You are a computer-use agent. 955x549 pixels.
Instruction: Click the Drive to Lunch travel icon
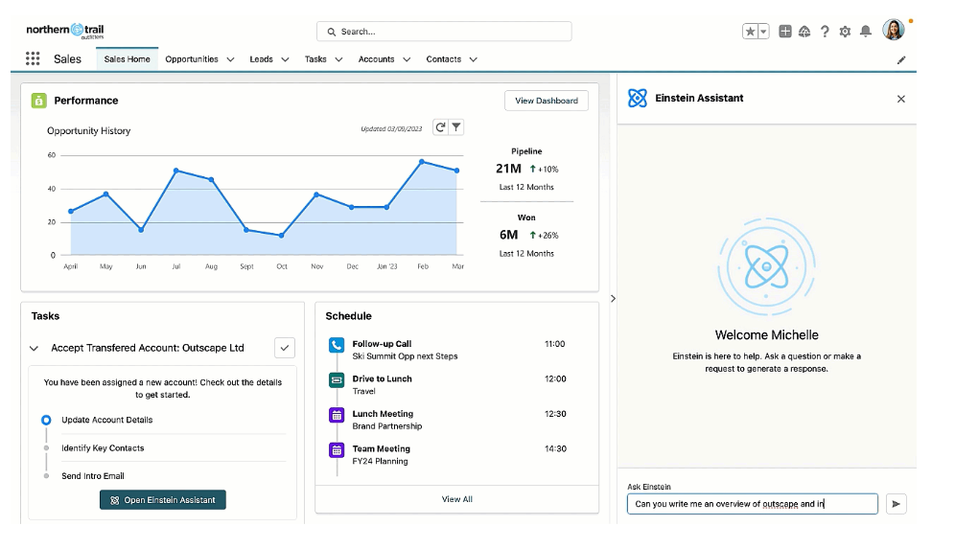click(x=337, y=379)
